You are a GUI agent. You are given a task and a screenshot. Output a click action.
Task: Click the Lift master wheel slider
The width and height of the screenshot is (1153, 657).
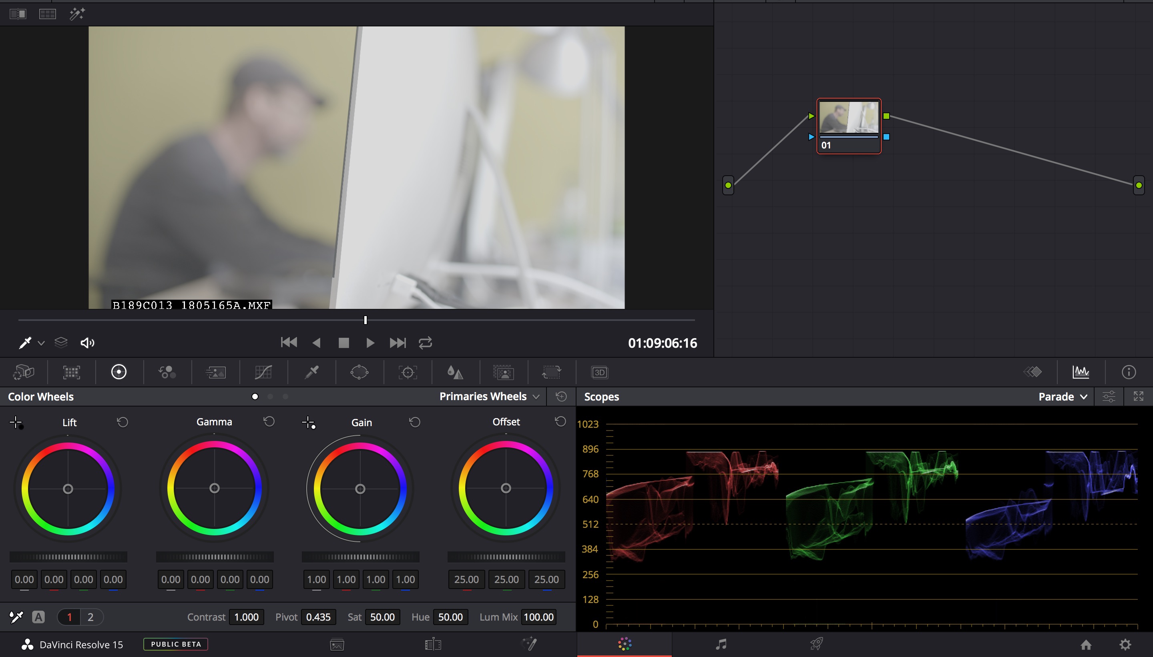(x=68, y=557)
